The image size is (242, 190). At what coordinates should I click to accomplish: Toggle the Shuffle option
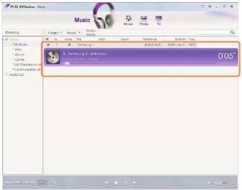(x=30, y=183)
